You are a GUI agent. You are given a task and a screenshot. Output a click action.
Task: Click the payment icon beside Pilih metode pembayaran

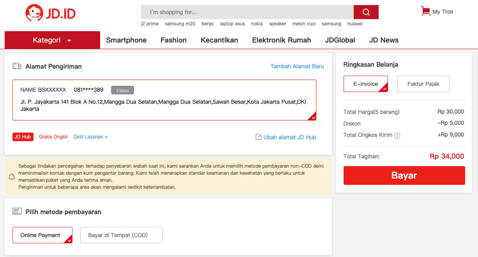point(17,211)
